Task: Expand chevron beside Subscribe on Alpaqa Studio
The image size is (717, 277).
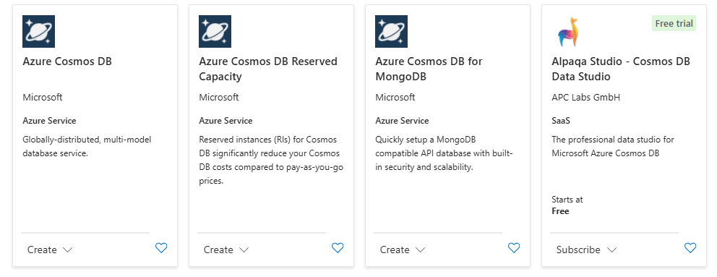Action: [x=611, y=250]
